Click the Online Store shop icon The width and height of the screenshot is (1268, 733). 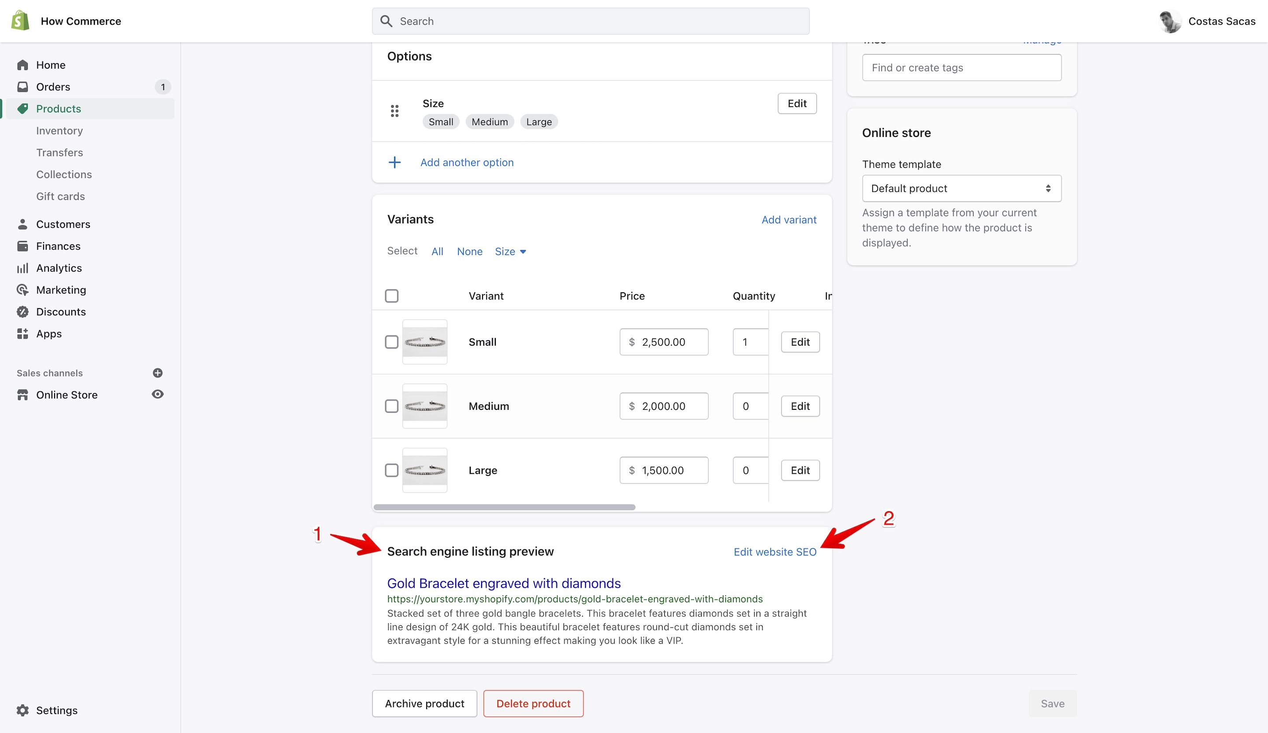22,394
